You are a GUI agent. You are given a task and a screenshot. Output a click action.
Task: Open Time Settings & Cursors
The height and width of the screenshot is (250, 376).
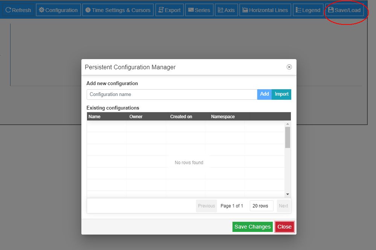coord(118,10)
